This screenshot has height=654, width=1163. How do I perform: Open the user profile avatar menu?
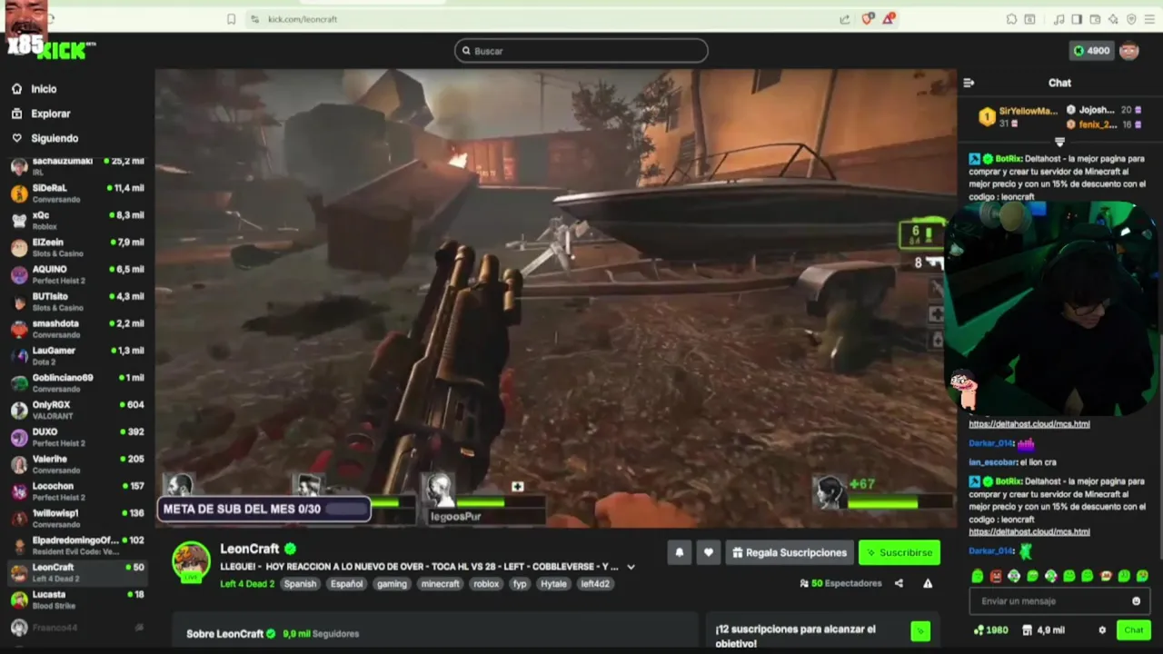click(x=1129, y=51)
